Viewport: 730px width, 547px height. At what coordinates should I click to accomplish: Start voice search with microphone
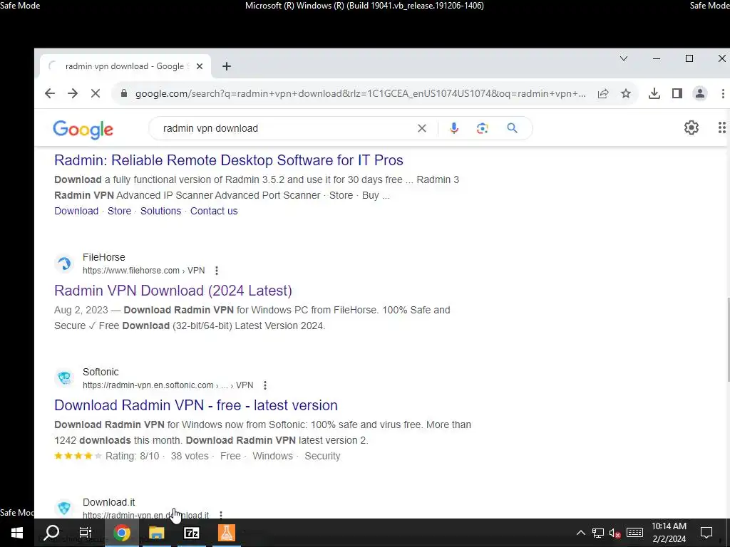coord(454,128)
